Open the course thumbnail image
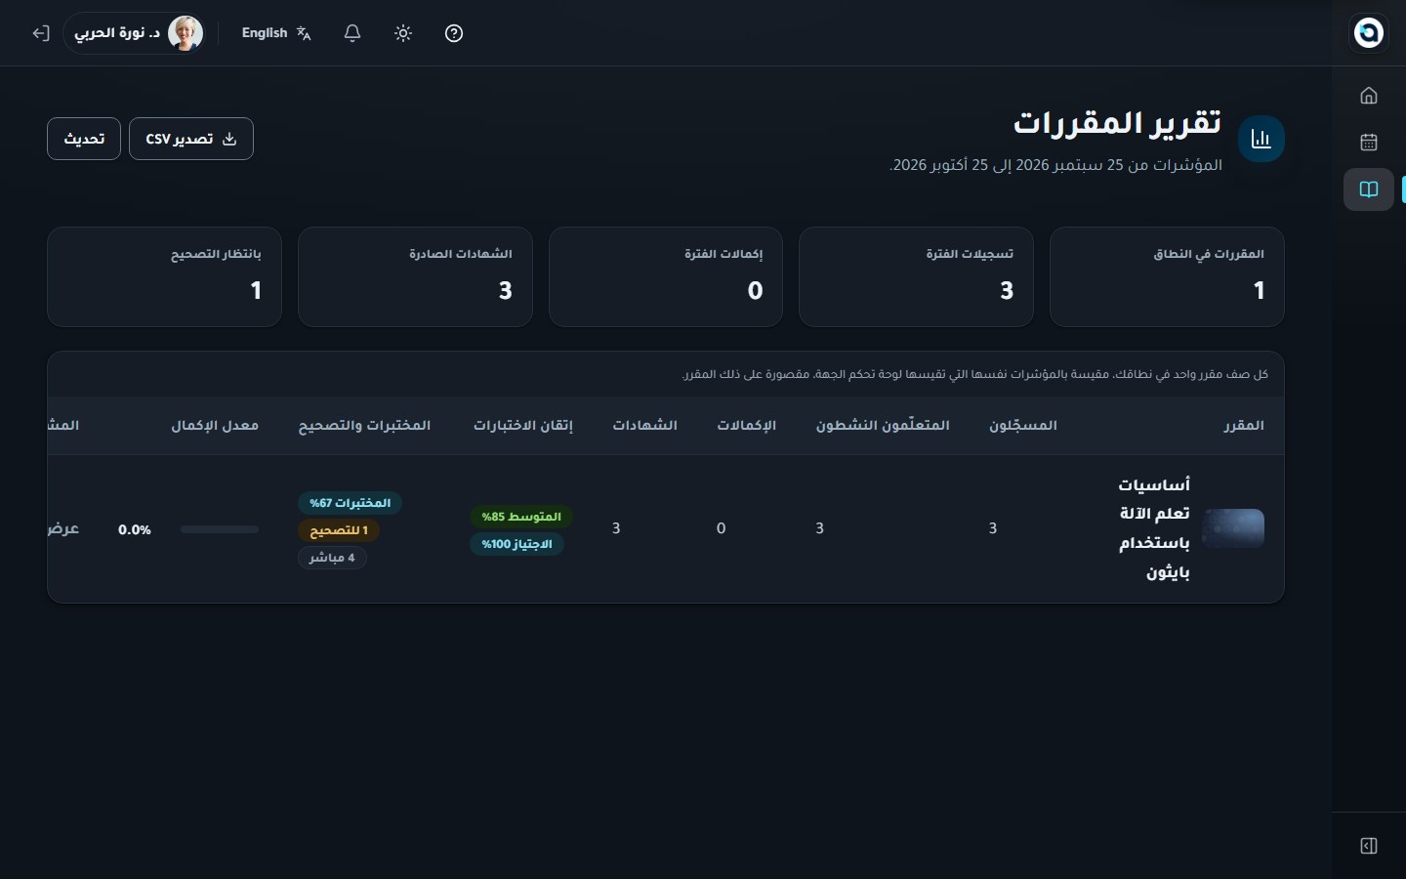Viewport: 1406px width, 879px height. 1233,528
